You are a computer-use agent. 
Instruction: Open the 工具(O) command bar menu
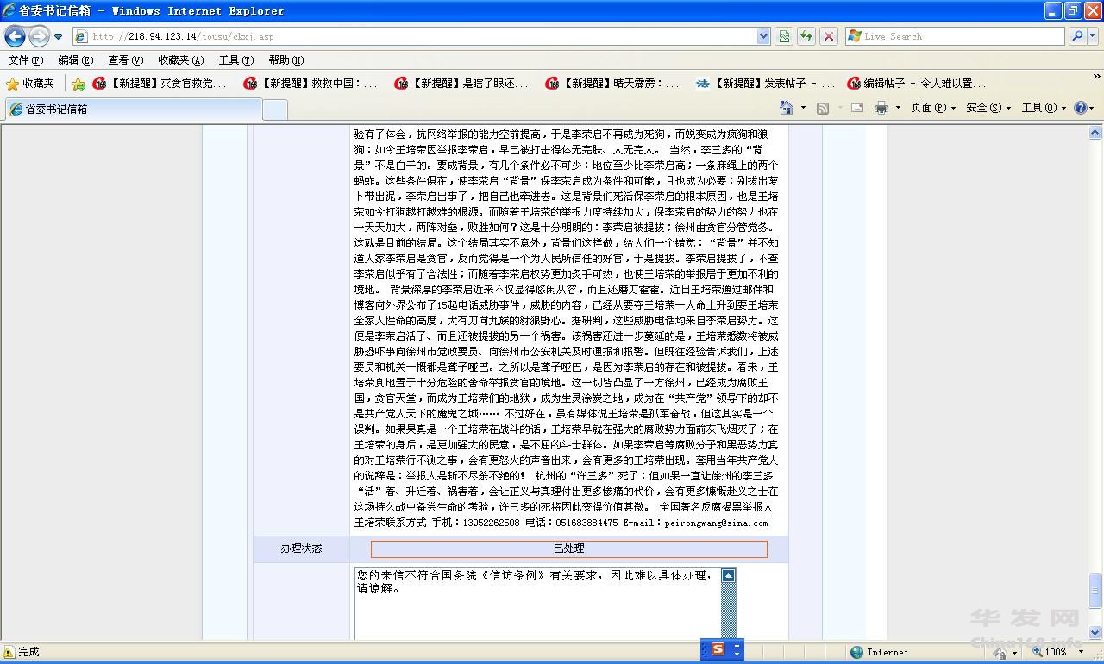pos(1043,108)
